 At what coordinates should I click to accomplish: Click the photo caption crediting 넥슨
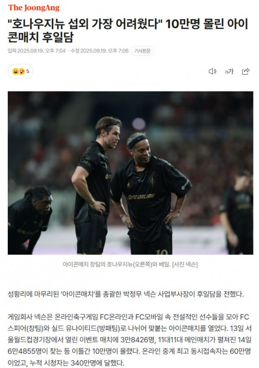coord(130,264)
